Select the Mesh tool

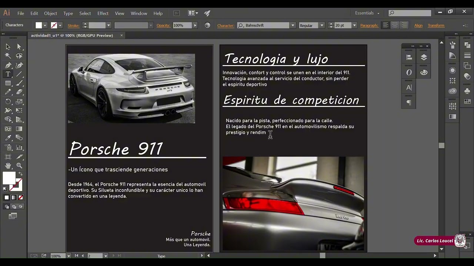tap(8, 129)
